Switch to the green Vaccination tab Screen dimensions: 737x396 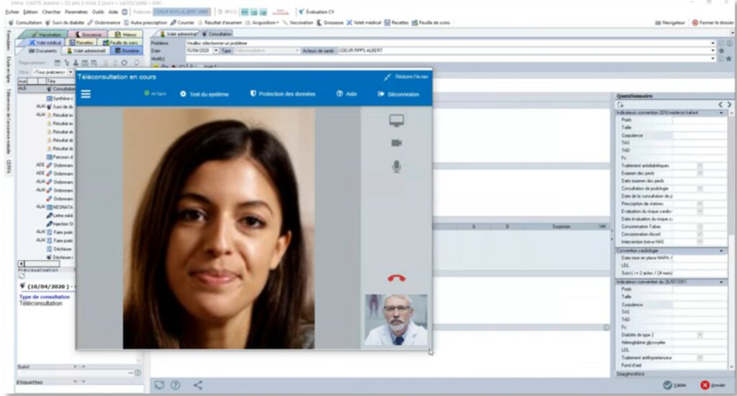46,34
